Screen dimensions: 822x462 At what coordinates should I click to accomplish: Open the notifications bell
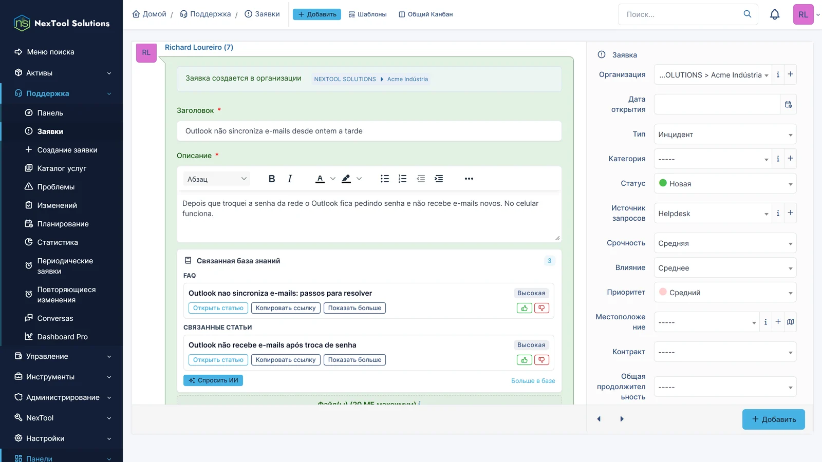pyautogui.click(x=775, y=14)
